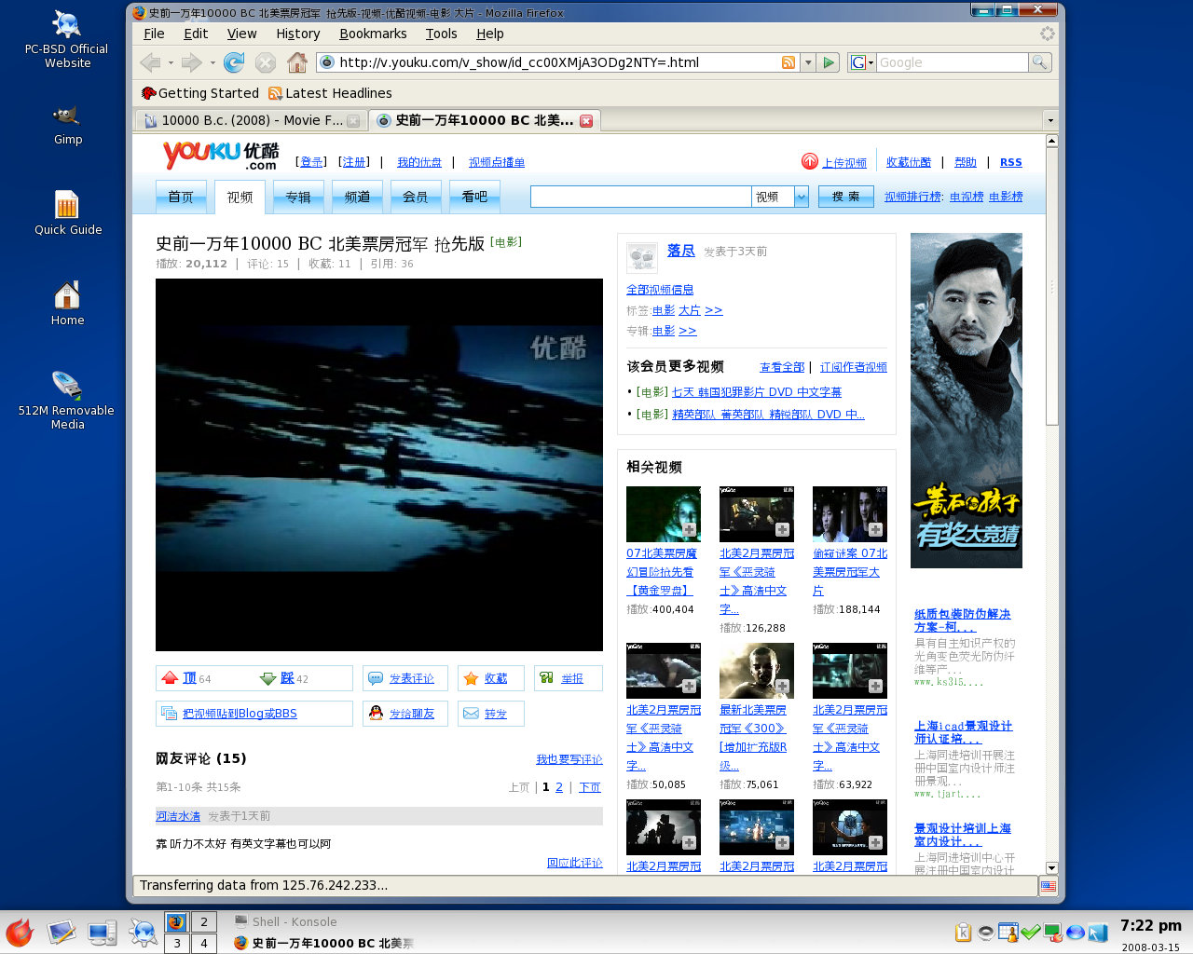Open the PC-BSD flame start menu
The width and height of the screenshot is (1193, 954).
click(x=20, y=933)
